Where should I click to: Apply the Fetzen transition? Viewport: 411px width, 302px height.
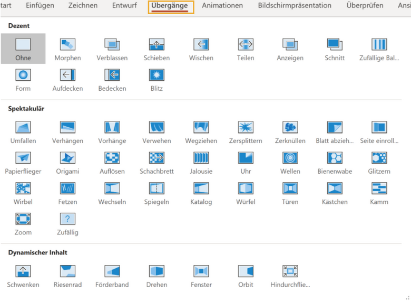pyautogui.click(x=67, y=193)
